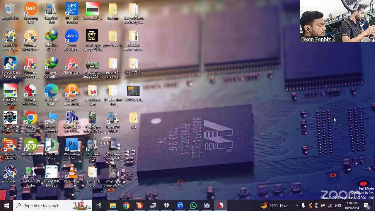Open Windows Security shield taskbar icon

click(x=167, y=205)
